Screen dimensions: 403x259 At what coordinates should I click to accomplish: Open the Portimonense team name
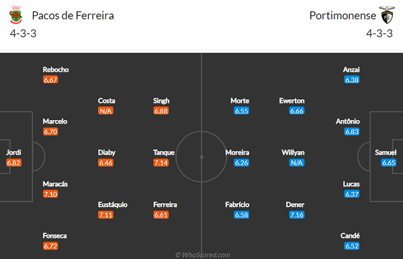click(x=343, y=15)
